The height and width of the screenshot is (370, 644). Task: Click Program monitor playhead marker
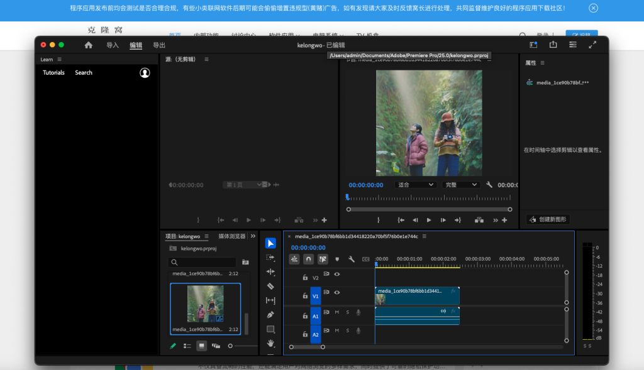(347, 197)
